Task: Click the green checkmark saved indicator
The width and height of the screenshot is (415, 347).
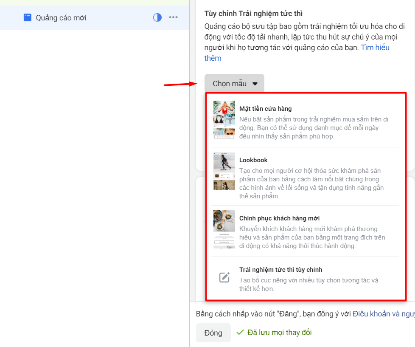Action: 240,333
